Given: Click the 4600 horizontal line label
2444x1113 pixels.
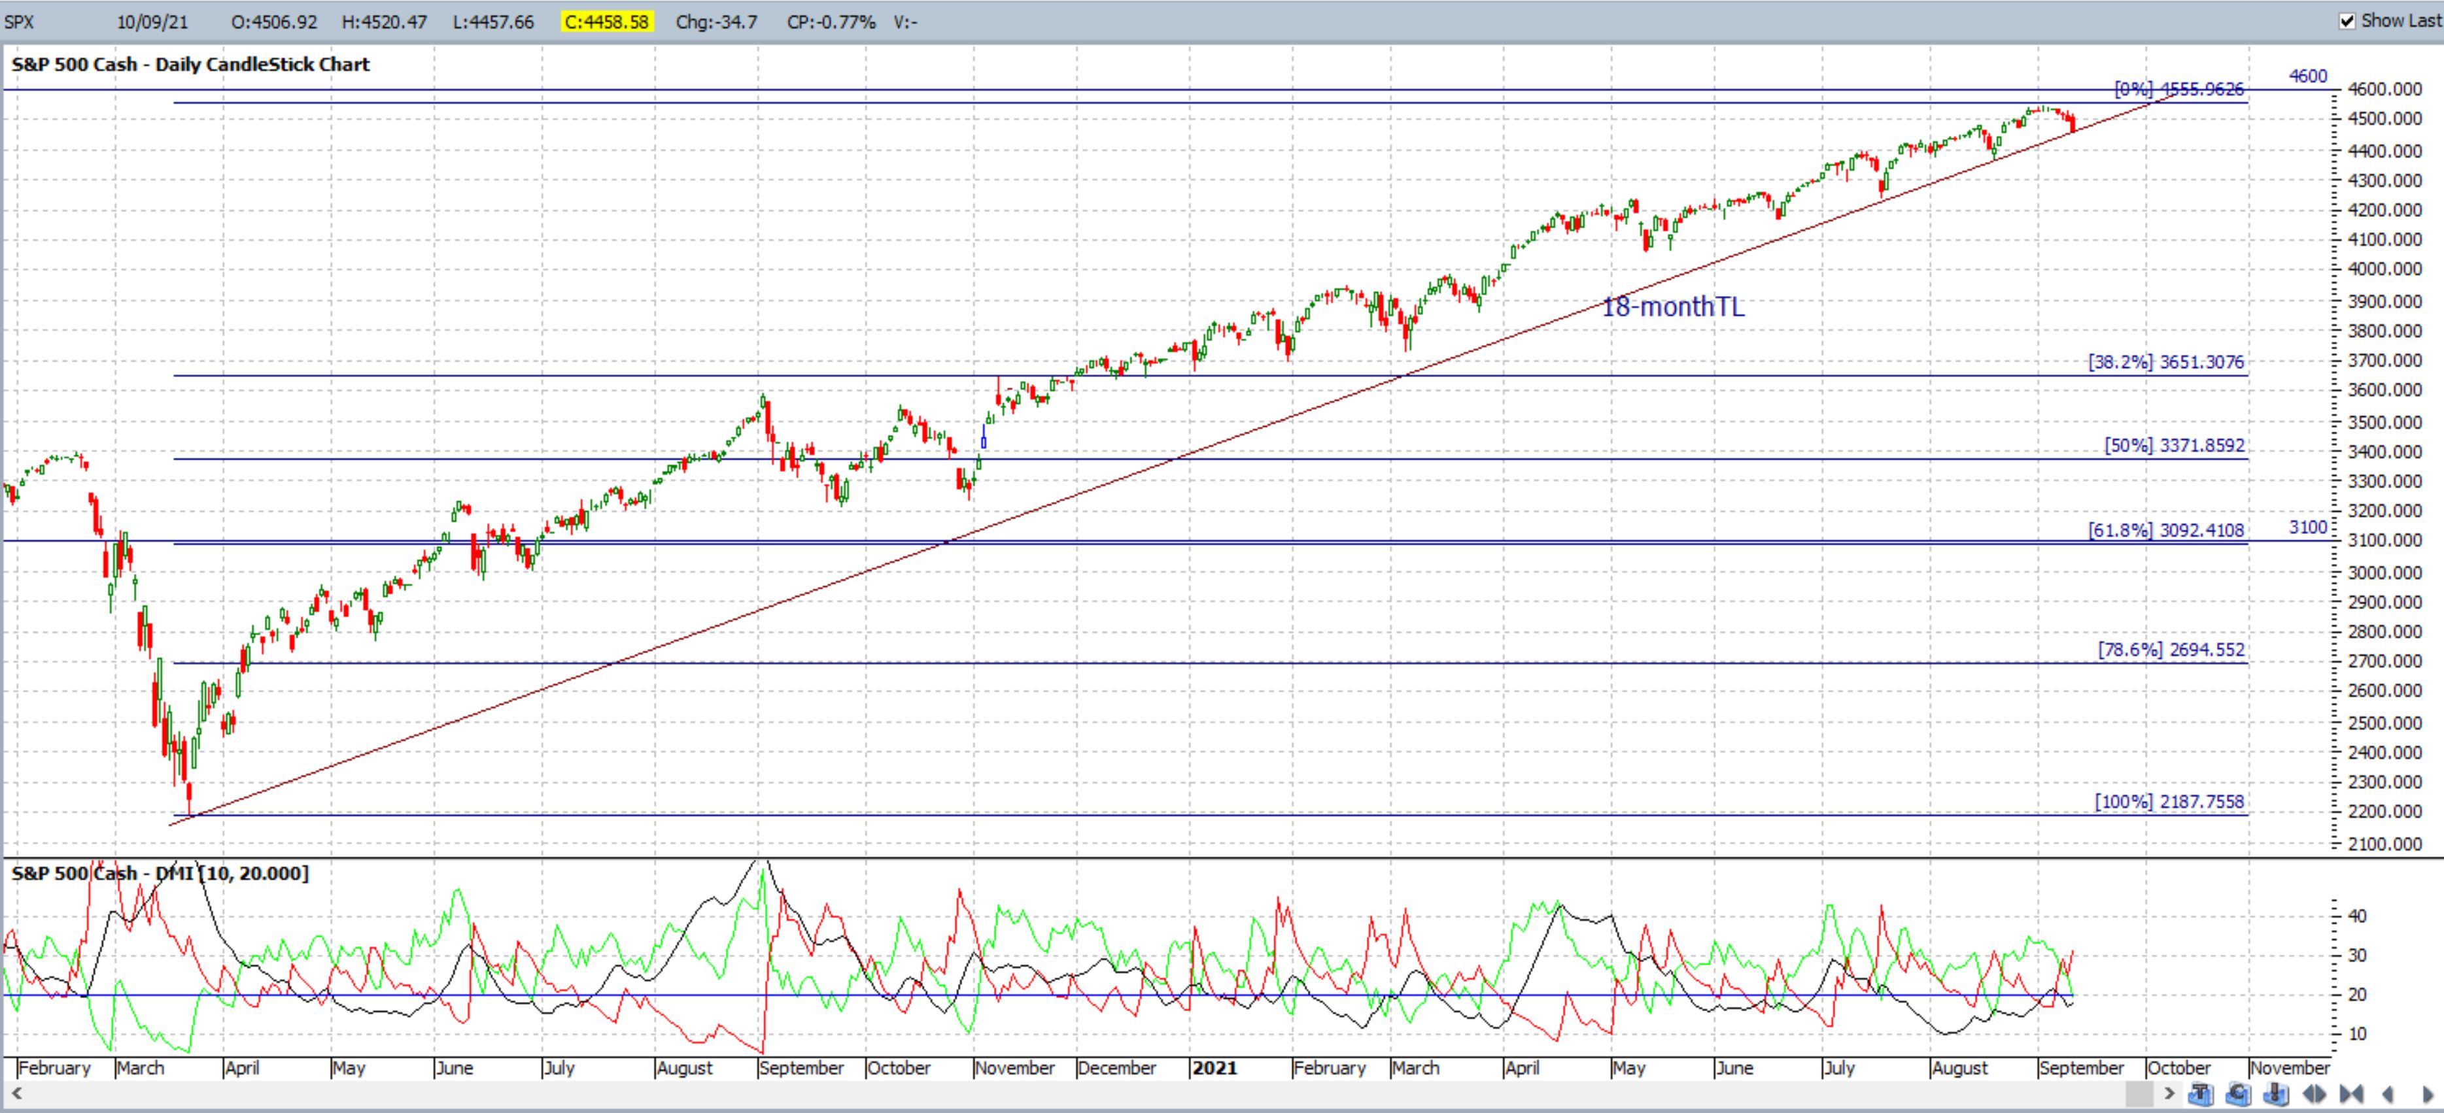Looking at the screenshot, I should [2307, 76].
